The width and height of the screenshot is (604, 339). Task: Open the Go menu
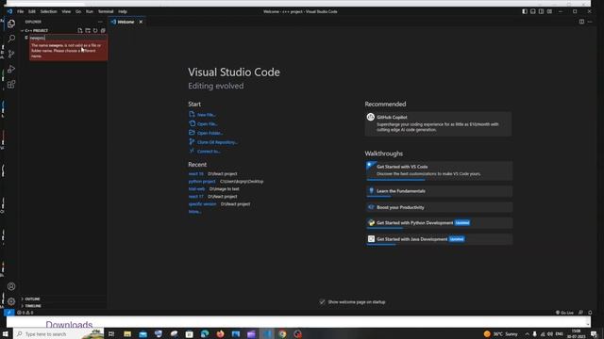(78, 11)
